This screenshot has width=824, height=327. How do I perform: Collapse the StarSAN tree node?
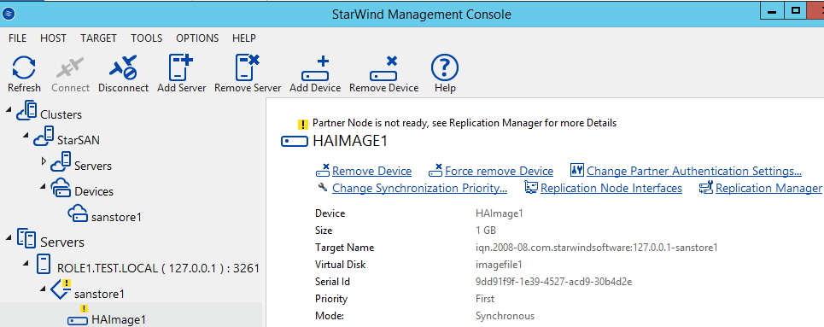(26, 135)
